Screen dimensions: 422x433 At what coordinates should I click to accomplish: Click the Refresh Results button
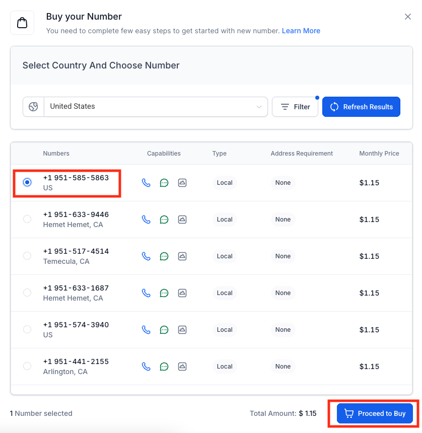pos(361,107)
